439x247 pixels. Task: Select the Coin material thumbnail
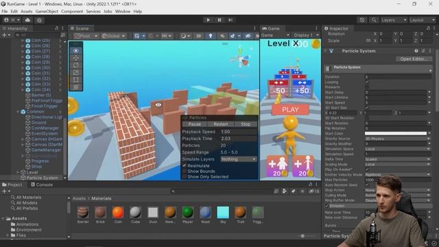(118, 212)
